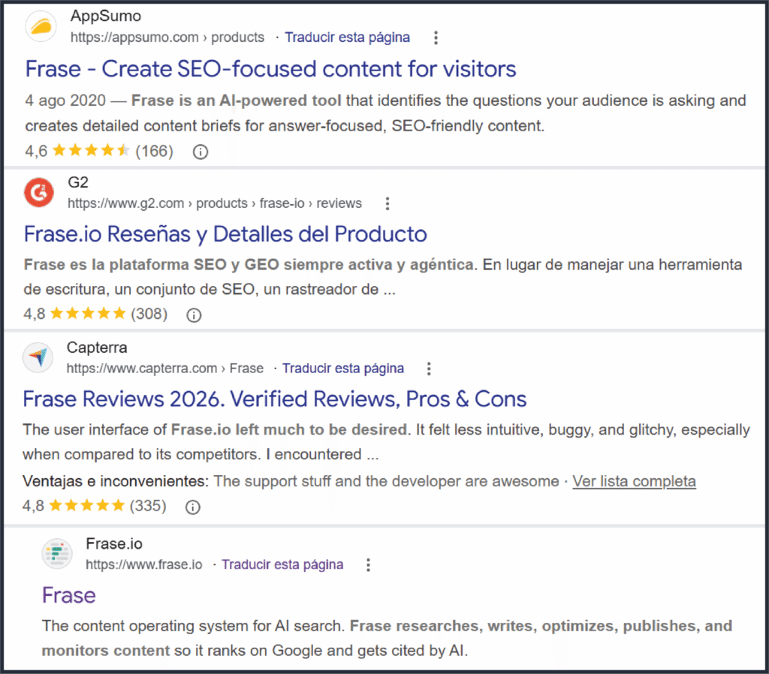Click the Capterra arrow favicon
The height and width of the screenshot is (674, 769).
pyautogui.click(x=38, y=357)
